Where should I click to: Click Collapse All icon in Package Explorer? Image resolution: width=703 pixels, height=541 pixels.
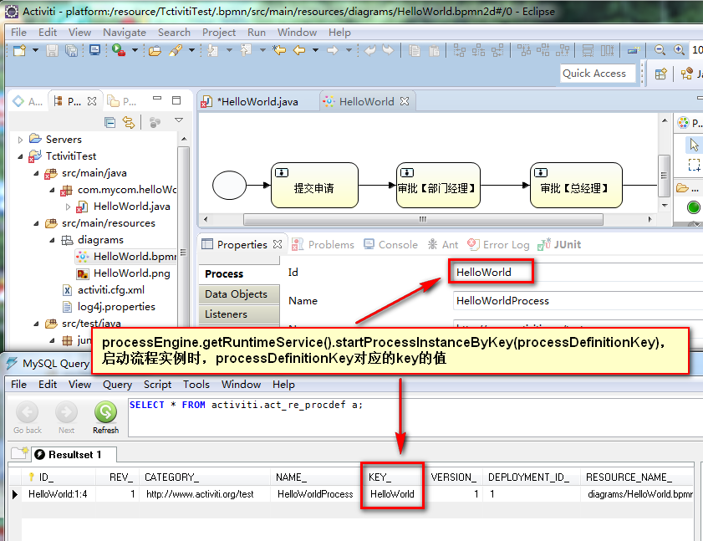pos(110,122)
